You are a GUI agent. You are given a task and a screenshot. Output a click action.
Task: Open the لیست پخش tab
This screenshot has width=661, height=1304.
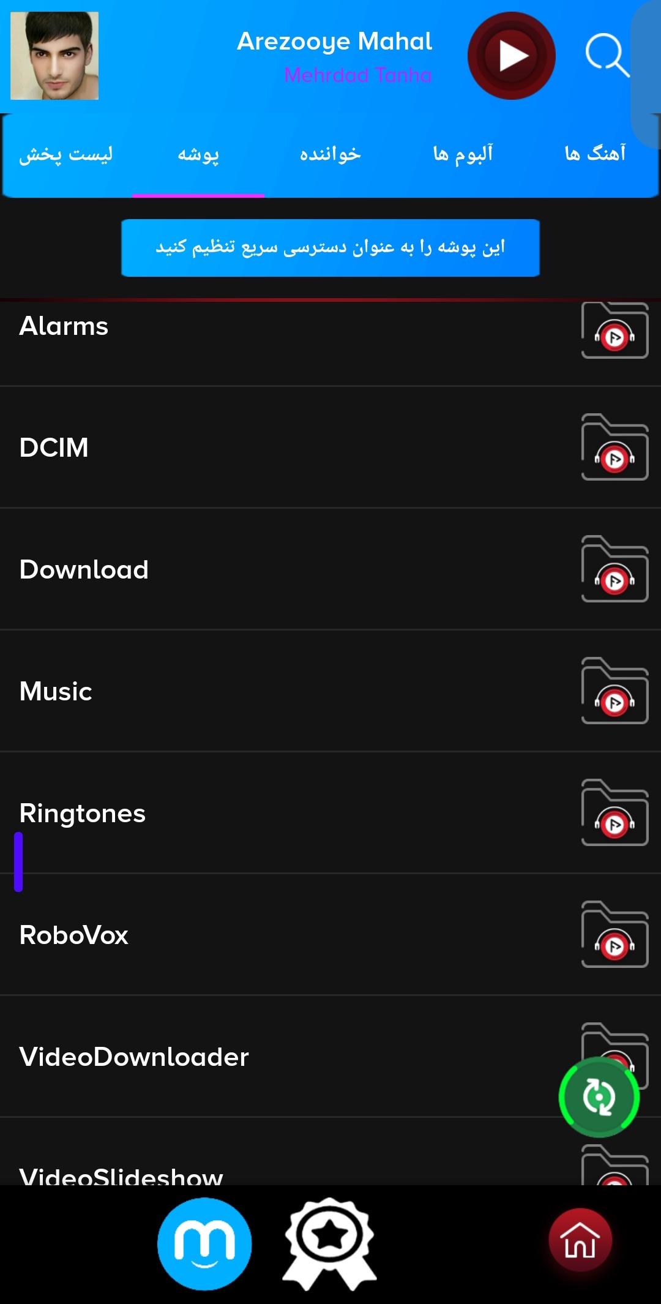point(66,153)
